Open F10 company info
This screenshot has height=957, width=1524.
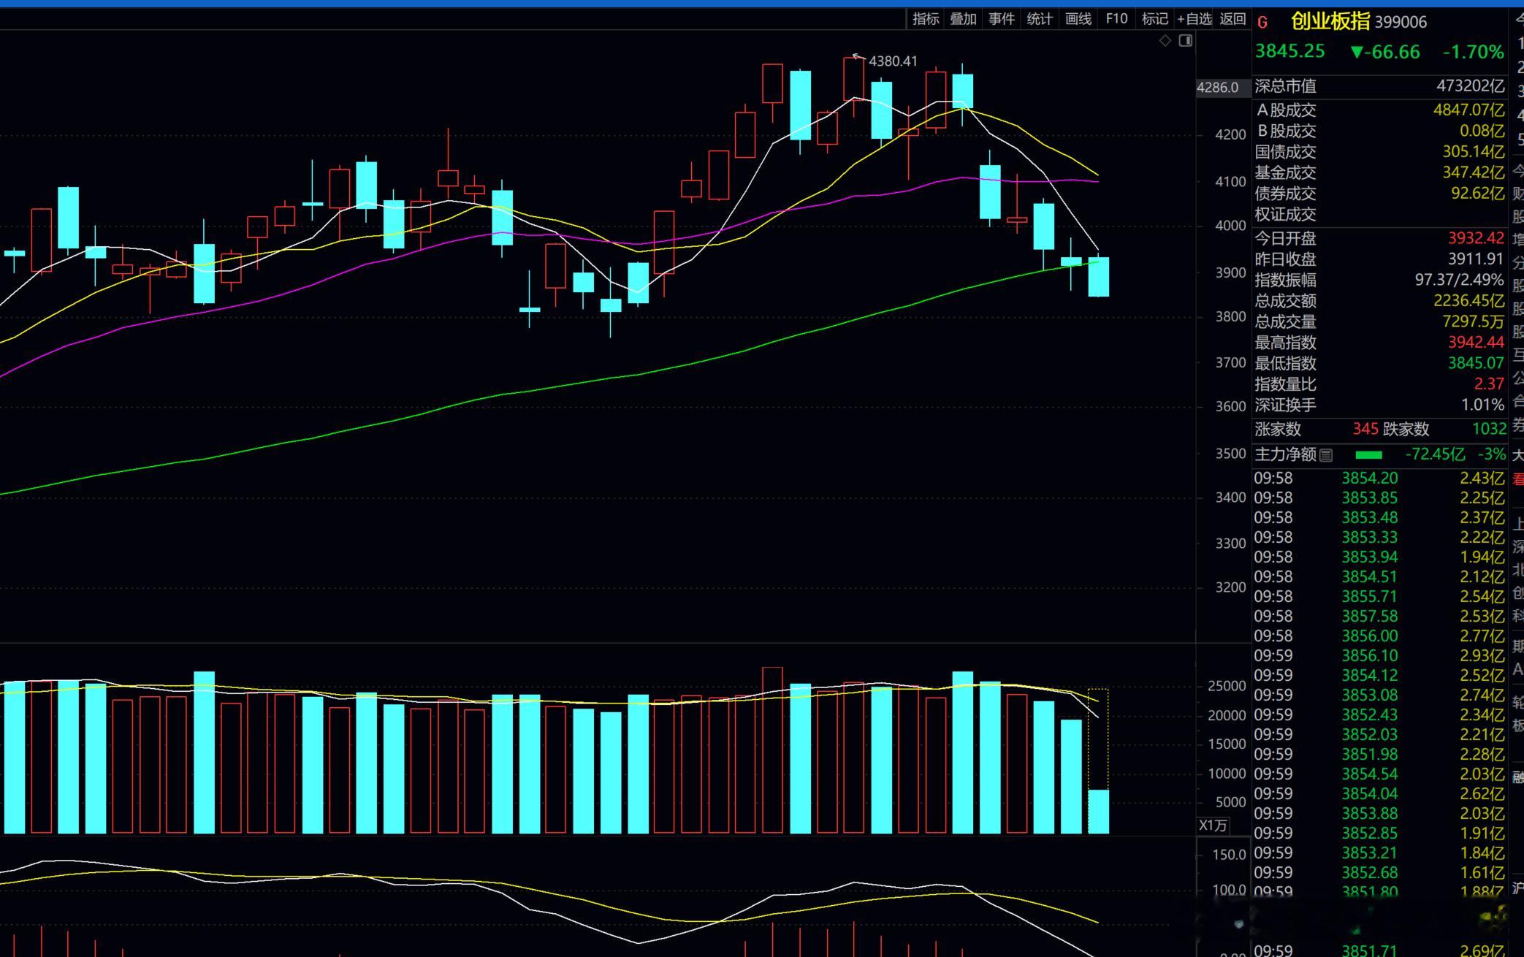[x=1116, y=19]
